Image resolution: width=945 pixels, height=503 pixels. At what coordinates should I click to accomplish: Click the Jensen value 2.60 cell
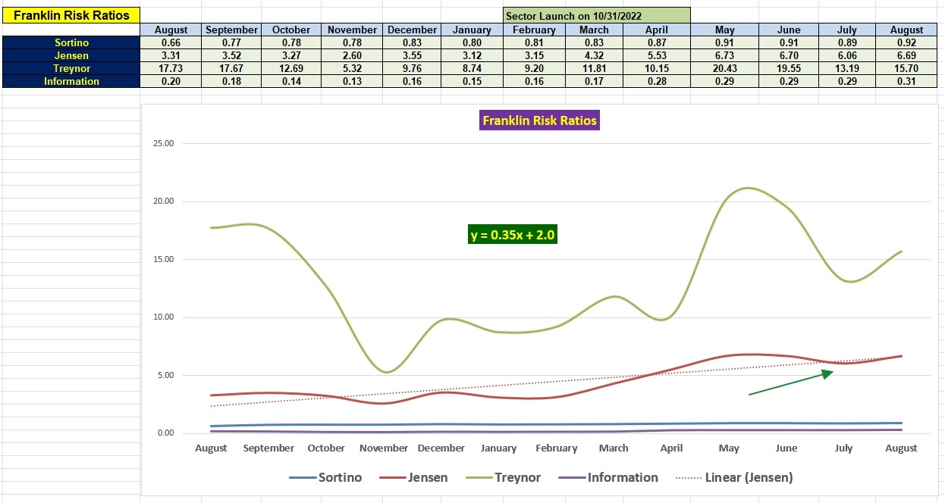(352, 55)
